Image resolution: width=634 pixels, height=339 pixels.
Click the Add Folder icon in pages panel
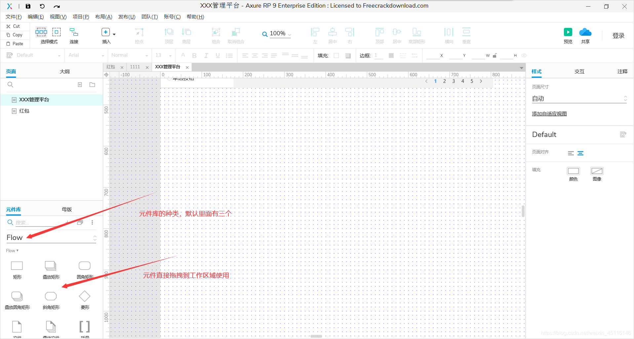pos(92,85)
